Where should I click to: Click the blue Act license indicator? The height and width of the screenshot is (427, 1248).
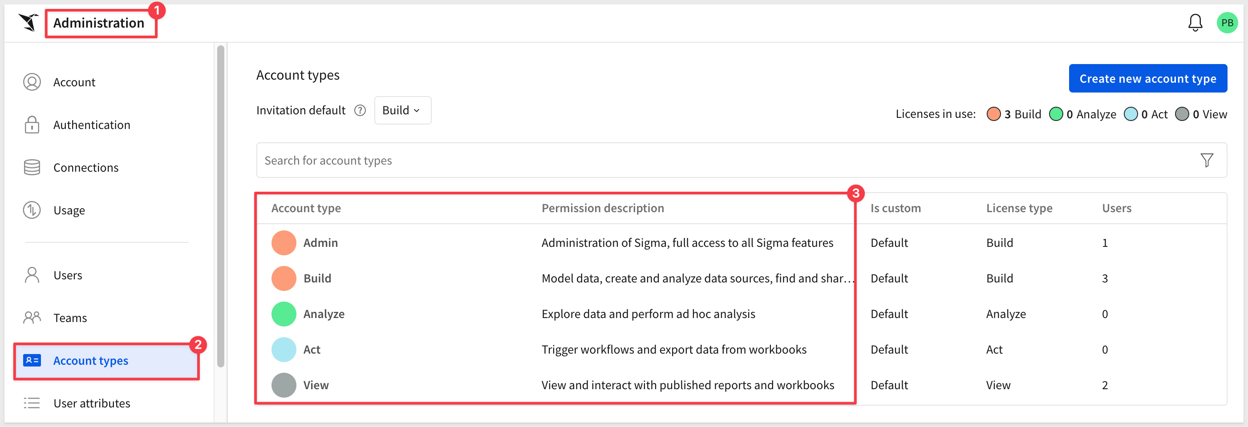coord(1130,114)
